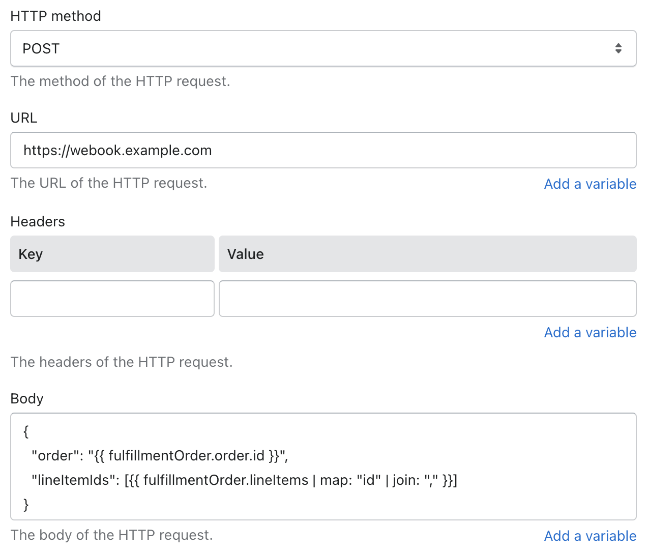Click the webook.example.com URL field

[323, 150]
